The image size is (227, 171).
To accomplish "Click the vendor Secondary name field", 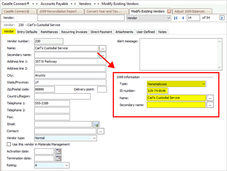I will 66,55.
